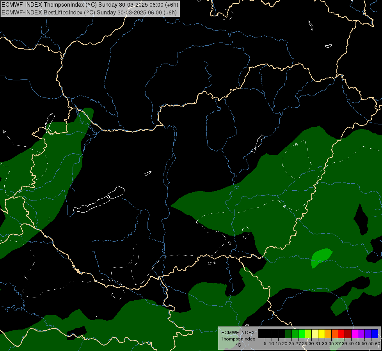Click the legend tick value 40
The image size is (382, 351).
tap(351, 344)
